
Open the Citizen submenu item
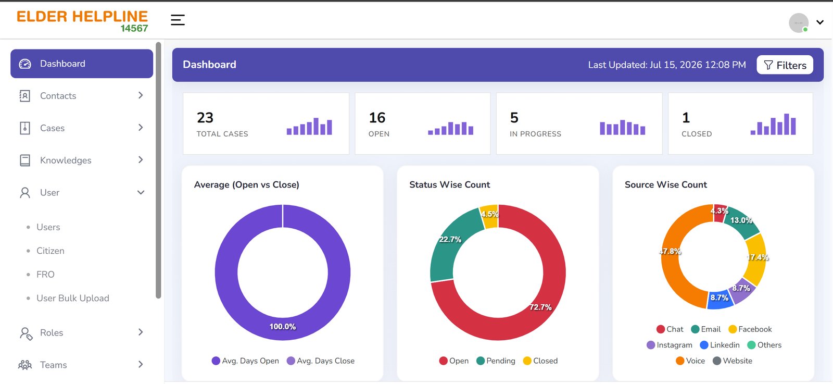(51, 251)
